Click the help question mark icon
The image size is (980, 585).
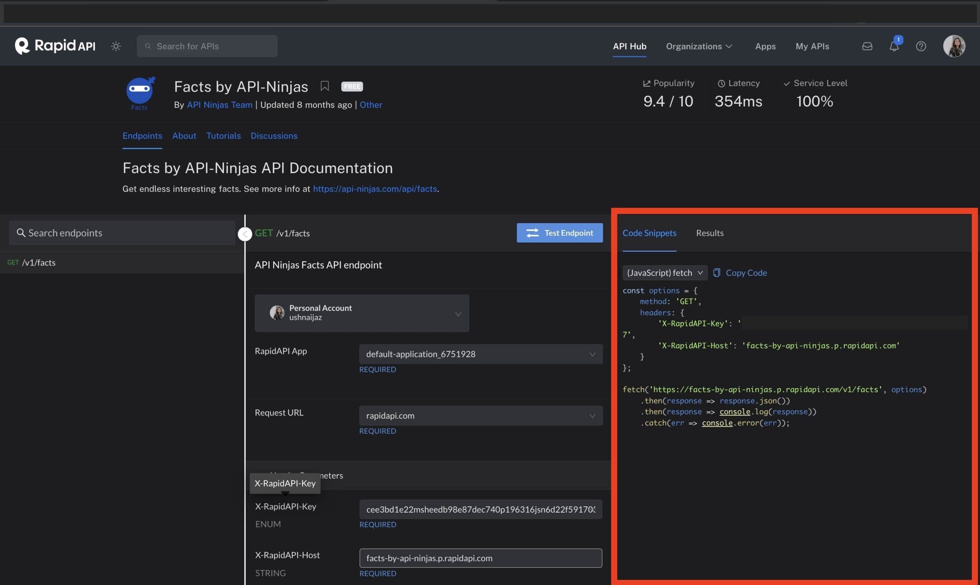click(x=921, y=46)
